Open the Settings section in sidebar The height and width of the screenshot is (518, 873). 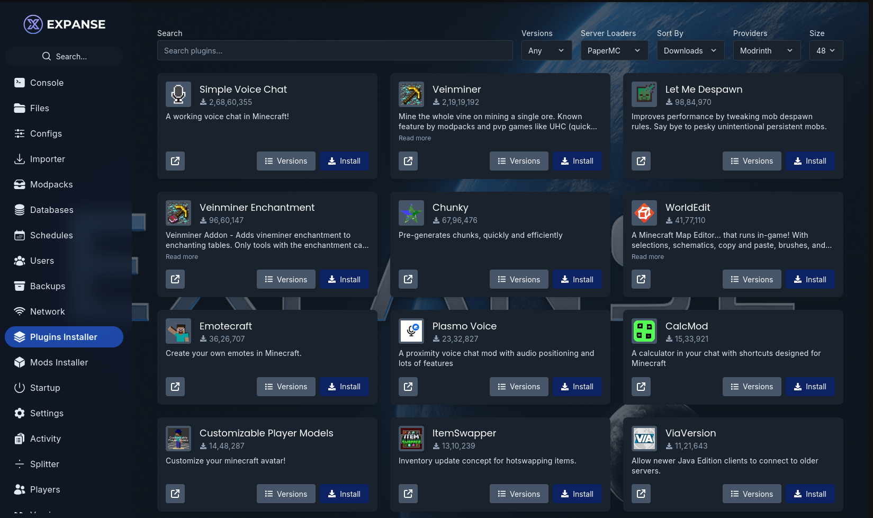[47, 413]
